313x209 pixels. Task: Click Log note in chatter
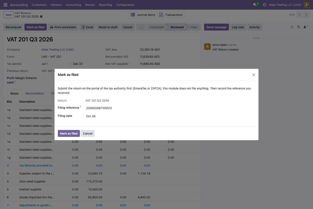coord(238,27)
